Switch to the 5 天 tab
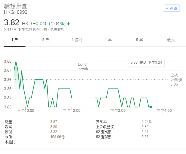Screen dimensions: 186x154 (x=46, y=40)
